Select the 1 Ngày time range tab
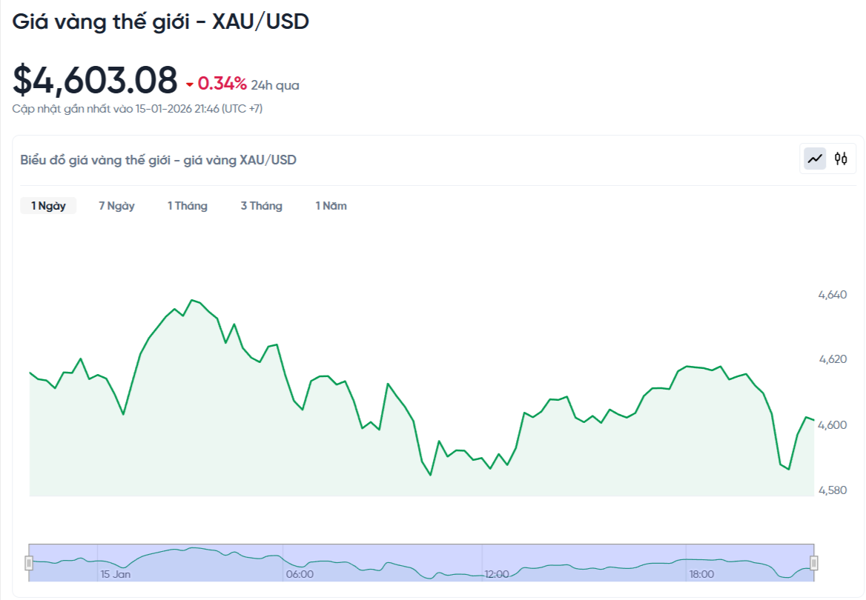Image resolution: width=866 pixels, height=600 pixels. pyautogui.click(x=47, y=205)
